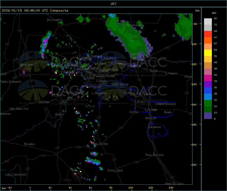The width and height of the screenshot is (227, 191).
Task: Click the 'C_Campos' map label
Action: [x=171, y=73]
